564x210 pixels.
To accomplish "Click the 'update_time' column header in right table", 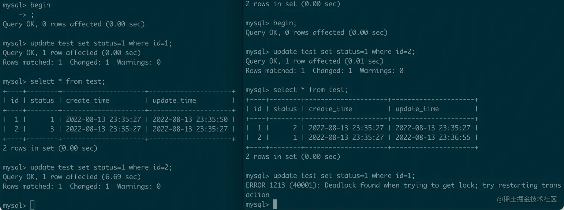I will (417, 109).
